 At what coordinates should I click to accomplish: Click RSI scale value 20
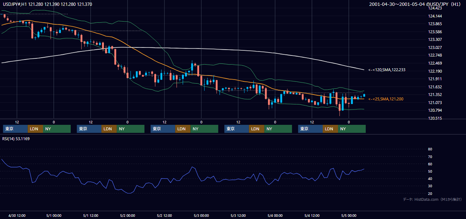[430, 193]
